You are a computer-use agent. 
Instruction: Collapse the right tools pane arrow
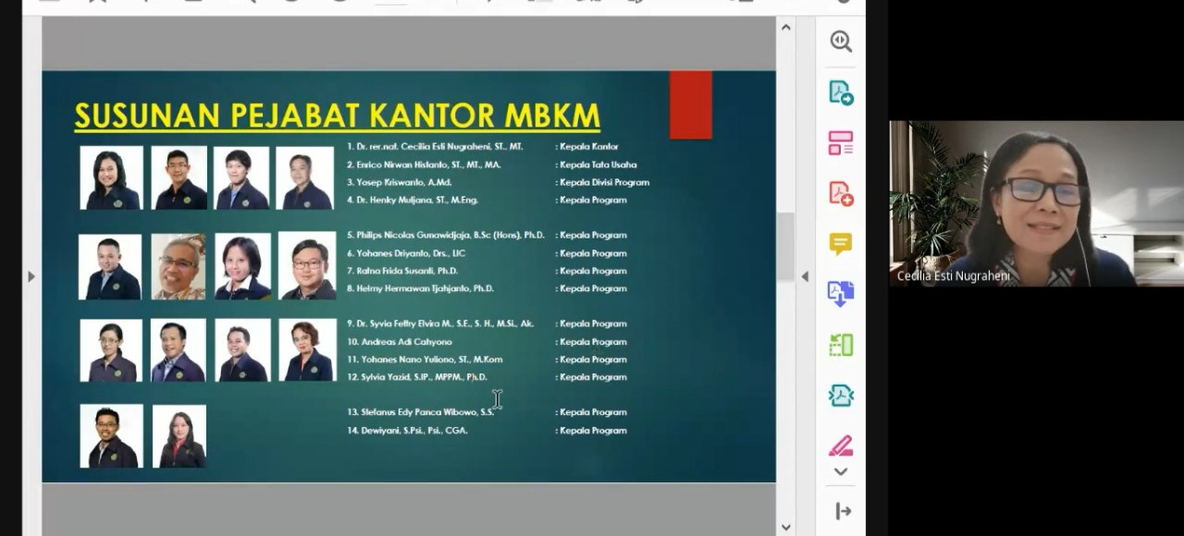click(x=804, y=276)
